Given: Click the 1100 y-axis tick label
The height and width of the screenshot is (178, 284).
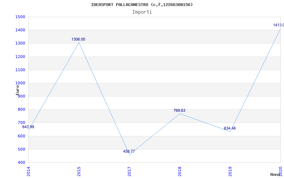Looking at the screenshot, I should [x=20, y=70].
